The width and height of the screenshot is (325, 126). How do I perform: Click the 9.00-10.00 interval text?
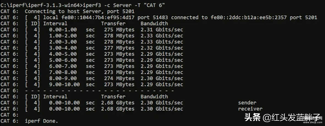(64, 84)
